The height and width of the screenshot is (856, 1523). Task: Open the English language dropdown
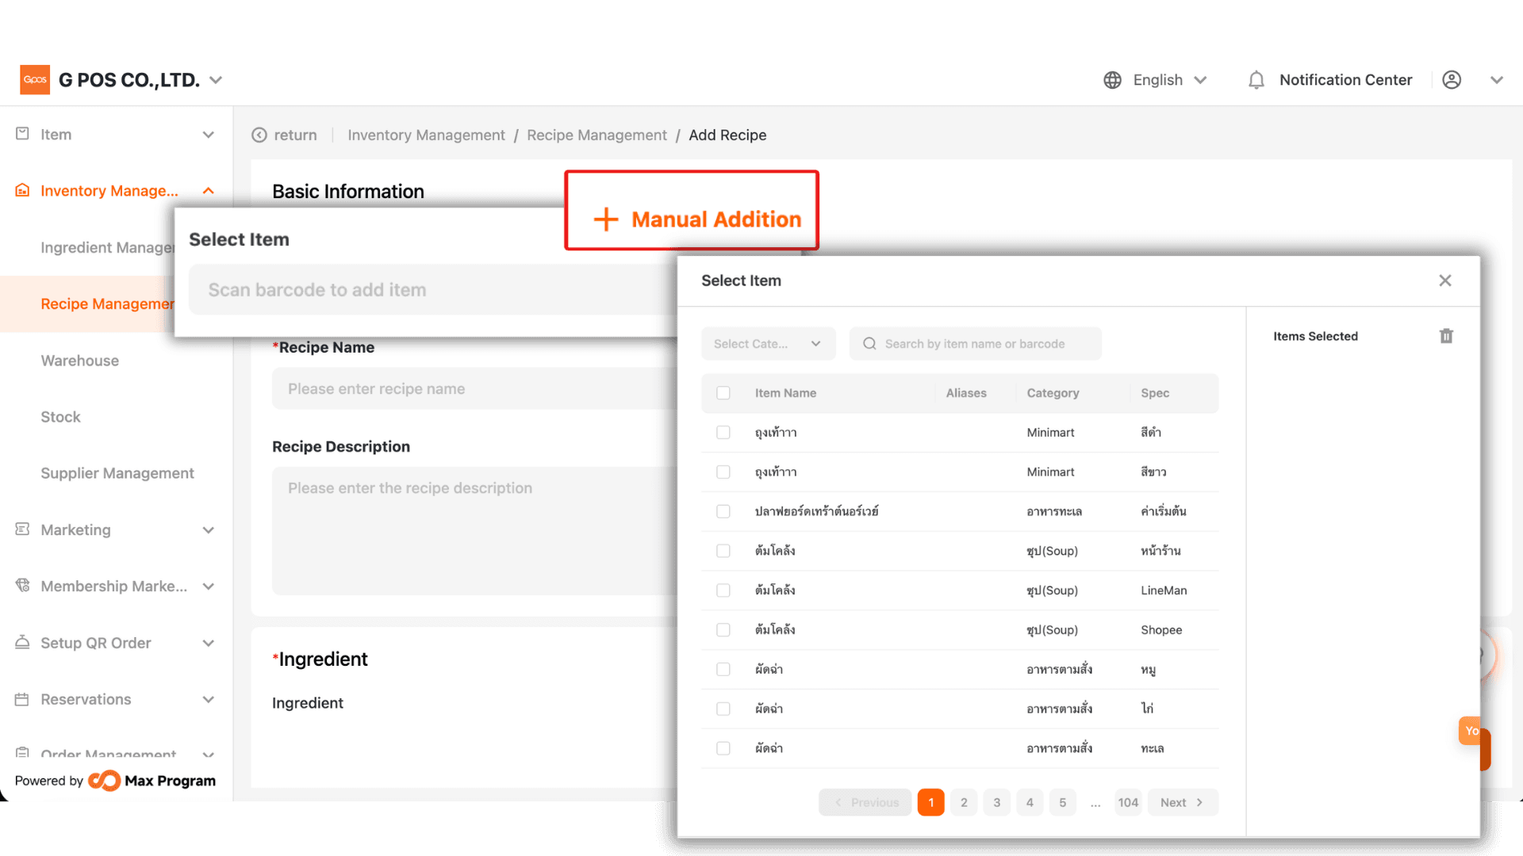(x=1170, y=80)
